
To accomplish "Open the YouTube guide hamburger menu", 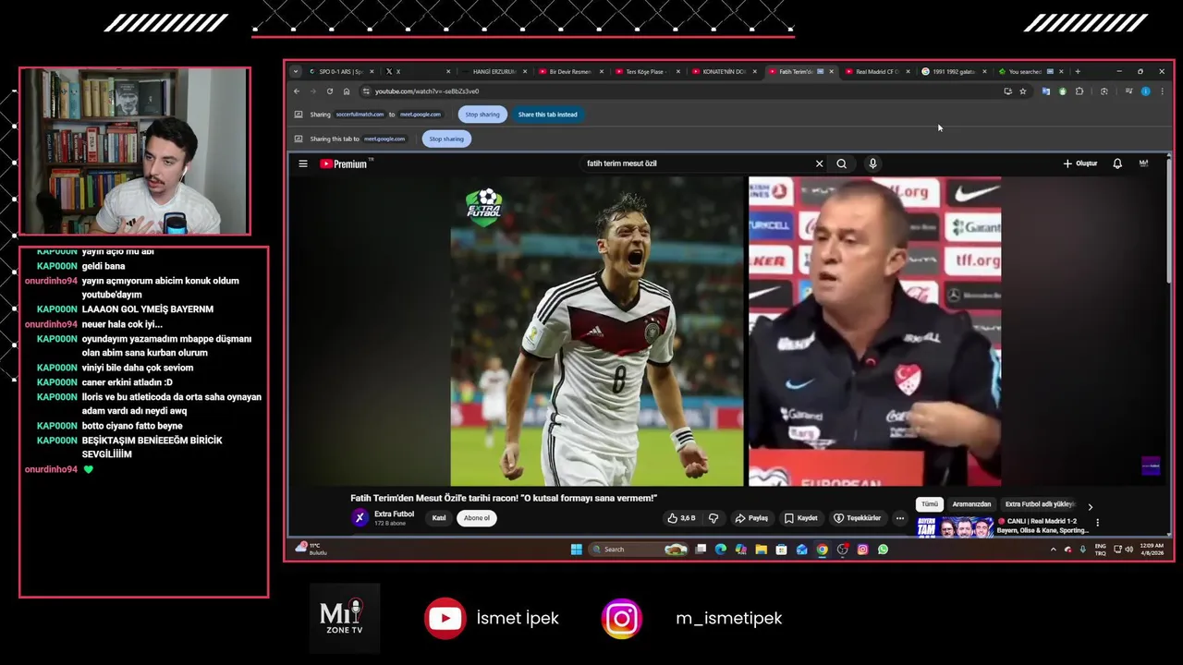I will pos(302,163).
